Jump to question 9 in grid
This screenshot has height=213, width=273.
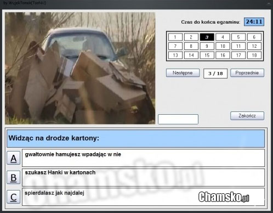[207, 46]
